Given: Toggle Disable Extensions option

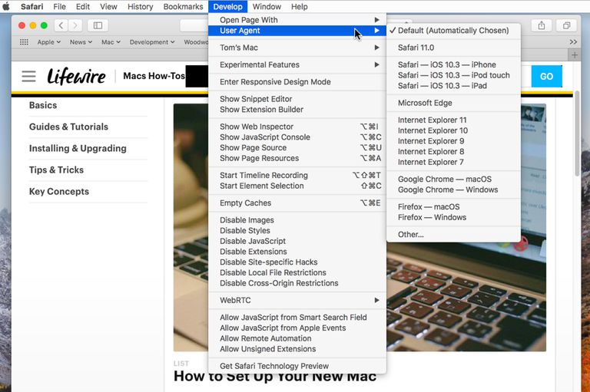Looking at the screenshot, I should pyautogui.click(x=297, y=252).
